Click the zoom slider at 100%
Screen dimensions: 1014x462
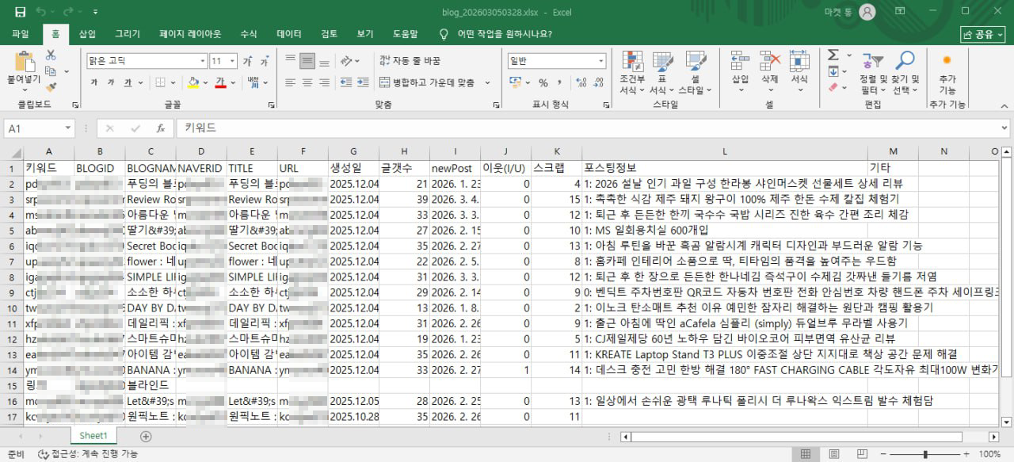[x=925, y=454]
